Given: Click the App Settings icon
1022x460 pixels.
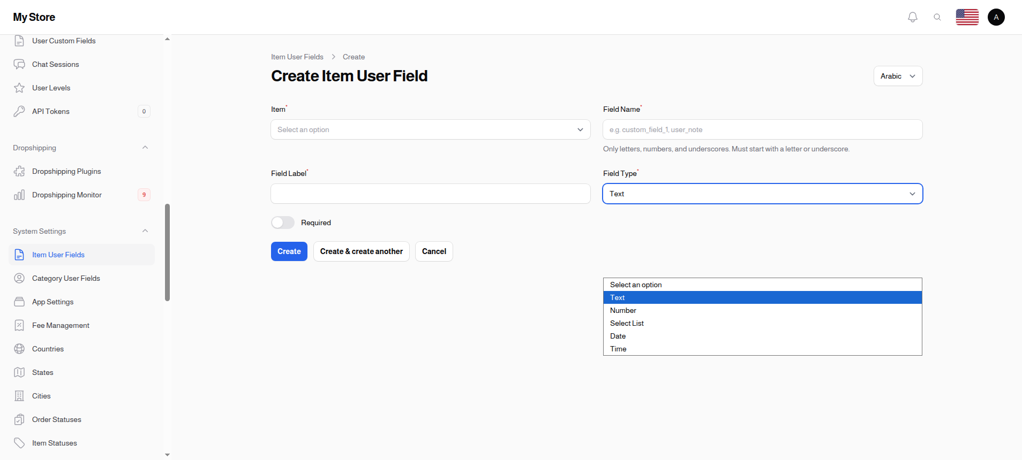Looking at the screenshot, I should pyautogui.click(x=19, y=302).
